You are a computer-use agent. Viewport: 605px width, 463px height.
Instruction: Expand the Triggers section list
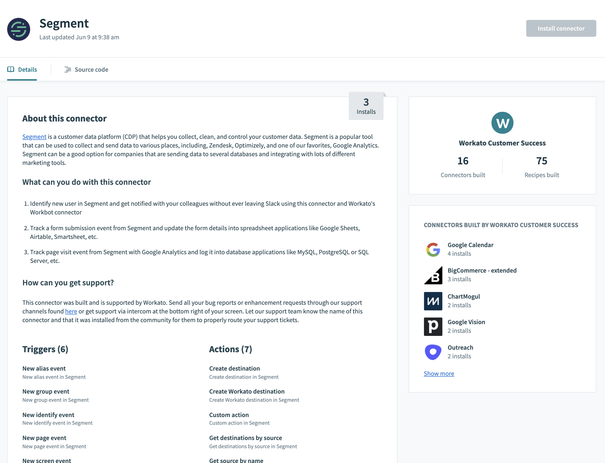45,349
